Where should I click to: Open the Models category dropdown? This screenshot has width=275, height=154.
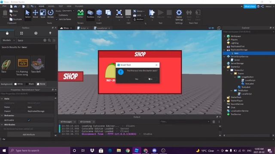[x=9, y=40]
